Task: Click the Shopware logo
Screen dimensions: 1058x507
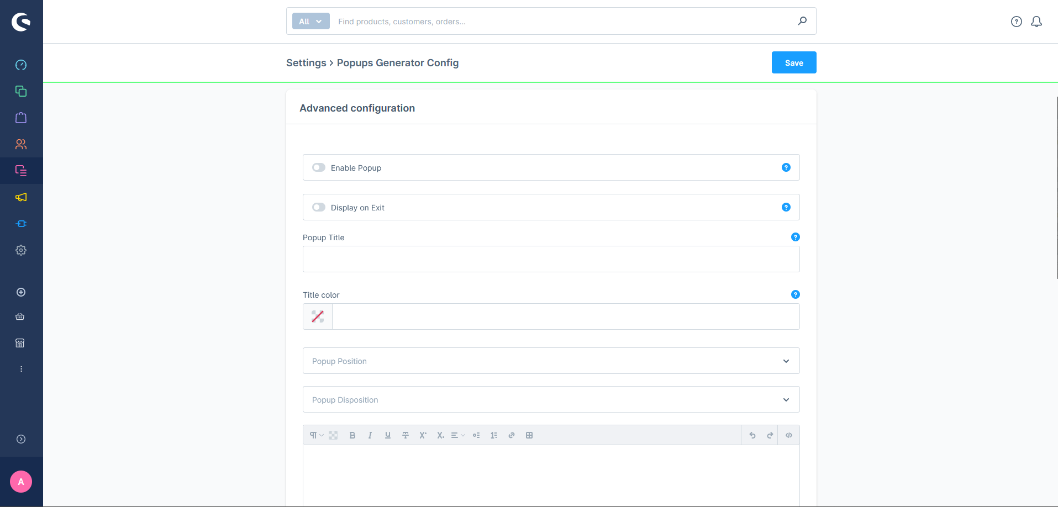Action: tap(21, 22)
